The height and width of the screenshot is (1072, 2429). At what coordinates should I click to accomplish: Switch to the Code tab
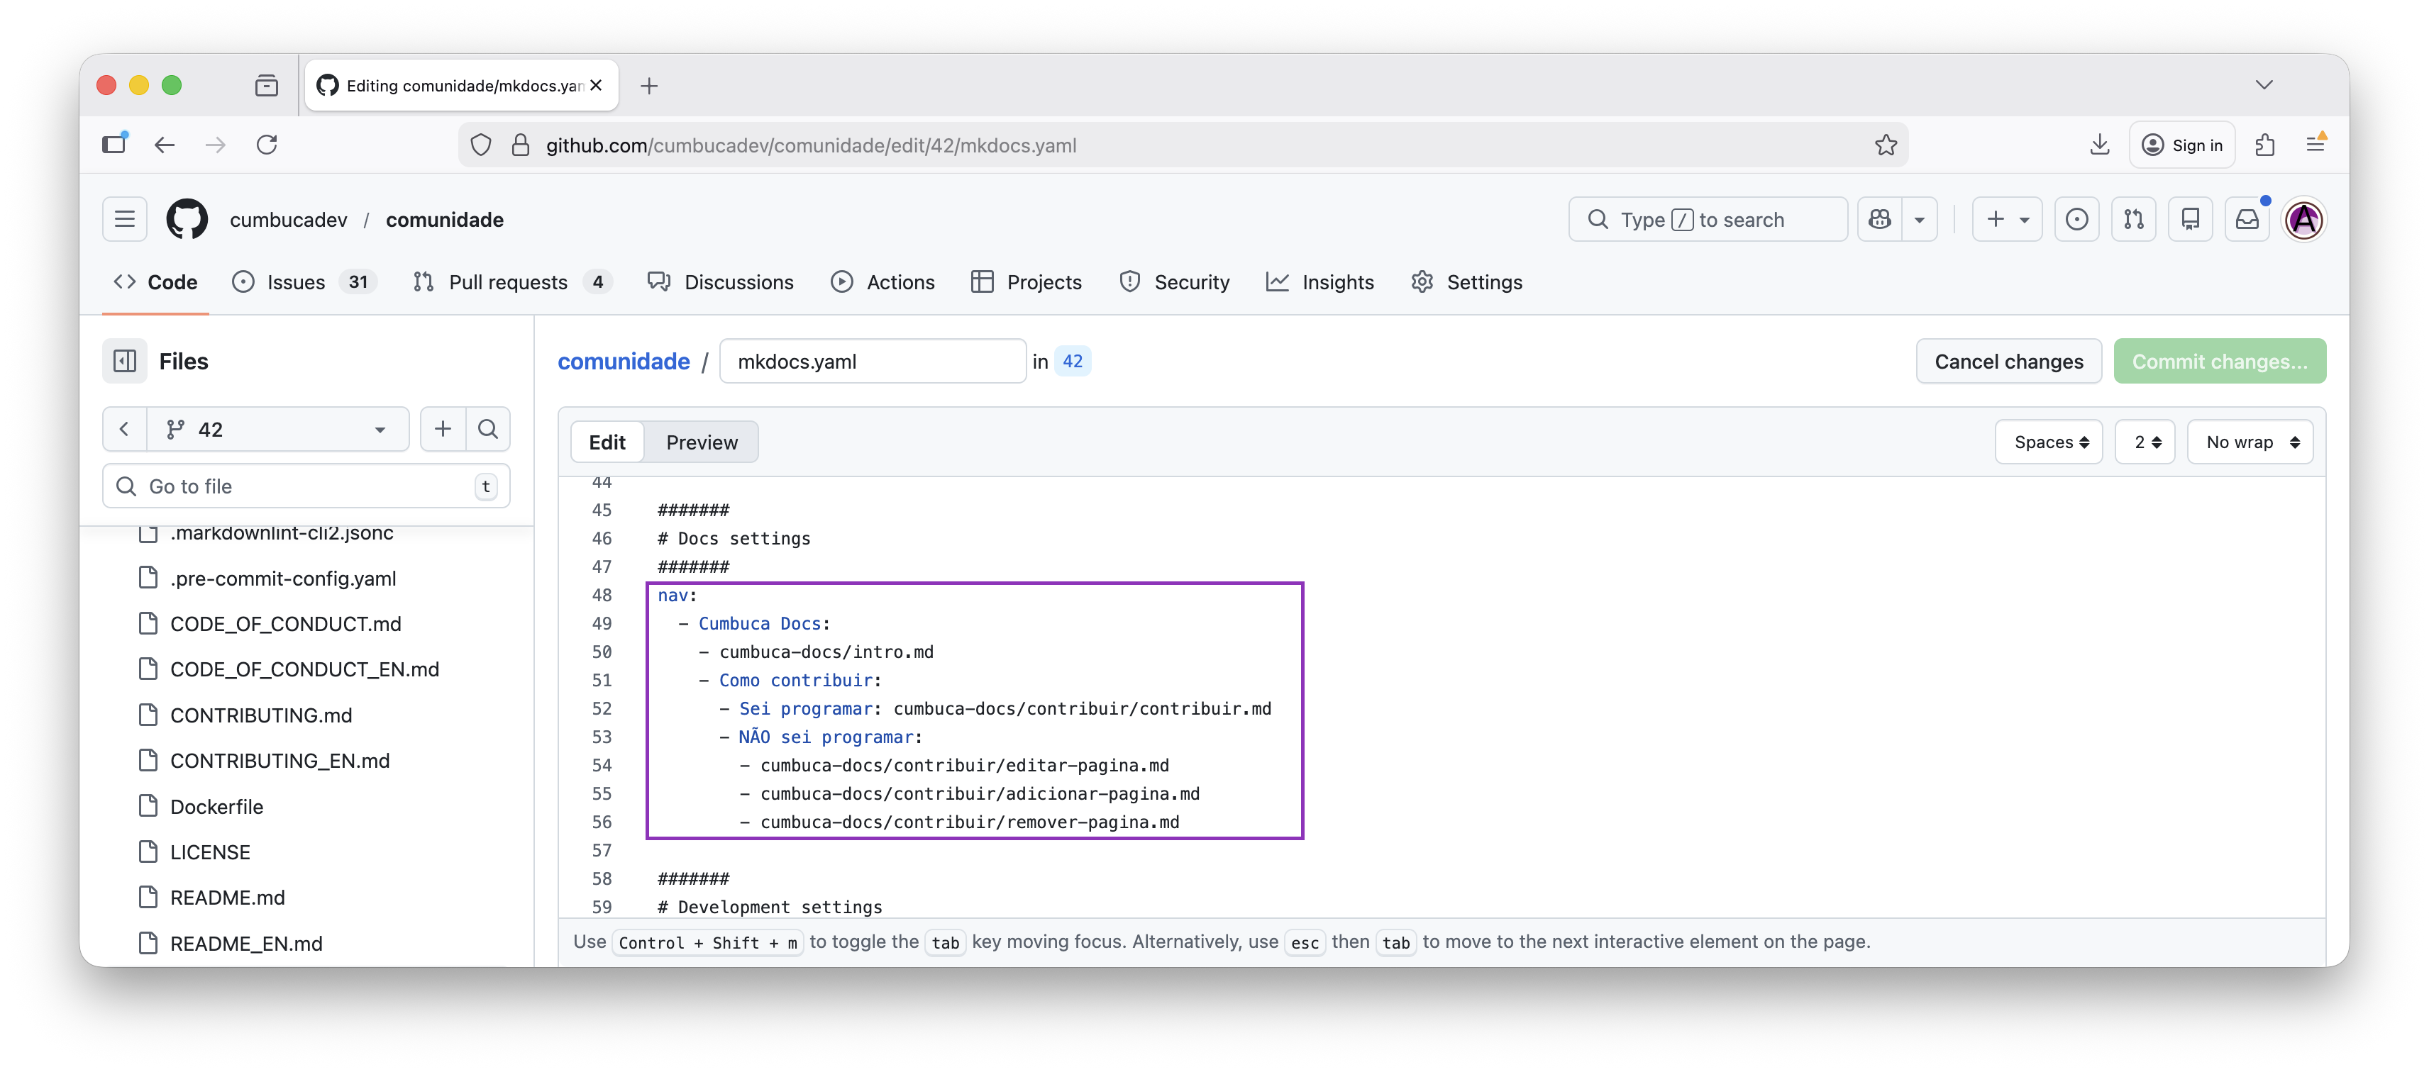tap(155, 281)
